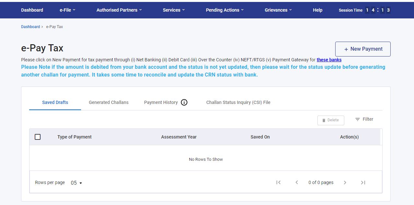Viewport: 414px width, 205px height.
Task: Go to the first page of results
Action: pyautogui.click(x=278, y=182)
